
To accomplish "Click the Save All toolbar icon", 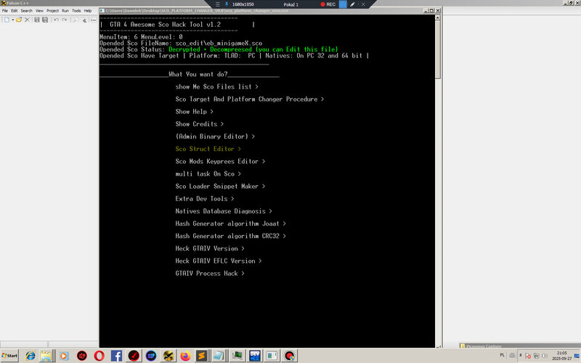I will (45, 20).
